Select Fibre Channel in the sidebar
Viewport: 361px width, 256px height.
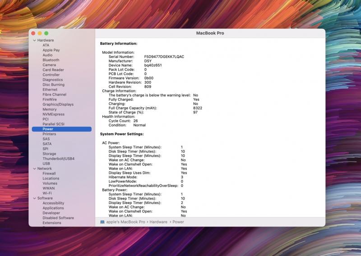[54, 95]
